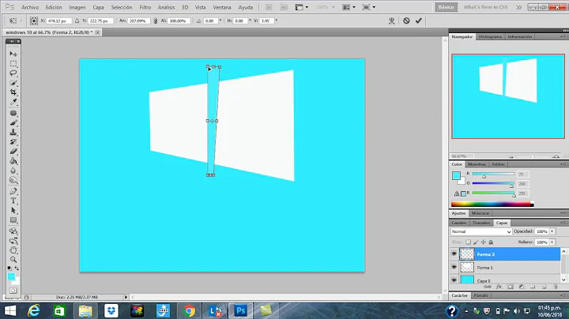Hide the Forma 1 layer
The height and width of the screenshot is (319, 569).
coord(454,267)
